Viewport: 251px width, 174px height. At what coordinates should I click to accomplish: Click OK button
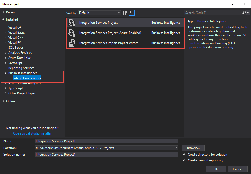pos(216,169)
